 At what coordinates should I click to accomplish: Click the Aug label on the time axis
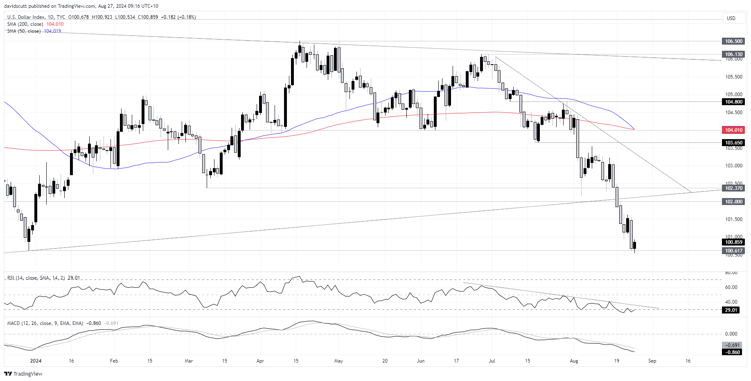coord(574,361)
